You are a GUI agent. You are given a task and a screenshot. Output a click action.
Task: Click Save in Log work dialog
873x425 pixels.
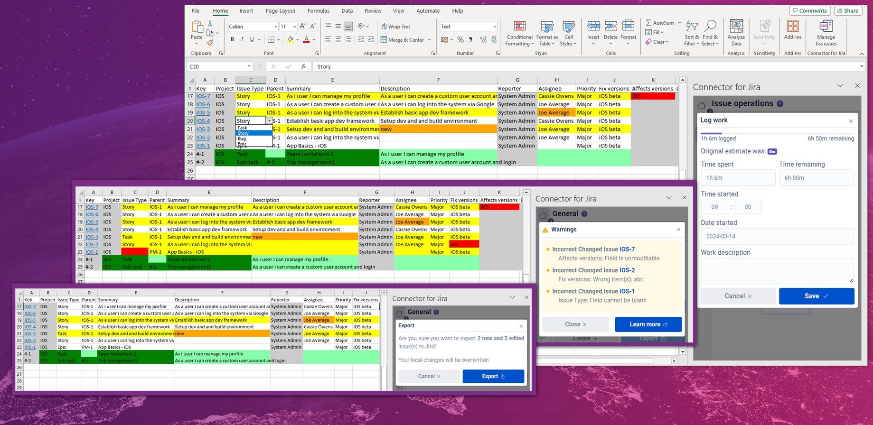(x=817, y=296)
